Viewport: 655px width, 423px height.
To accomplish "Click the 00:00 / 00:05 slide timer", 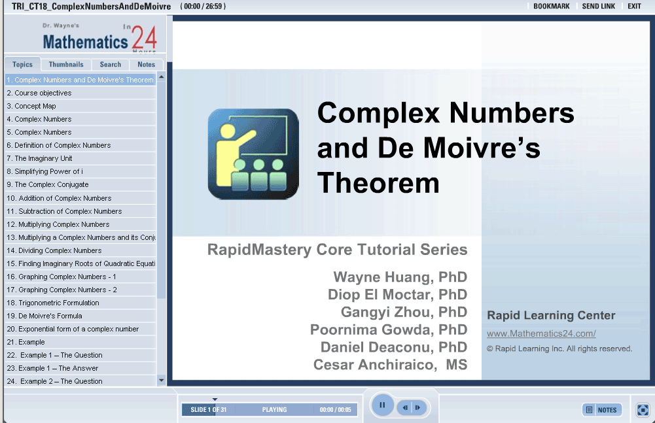I will pos(336,410).
